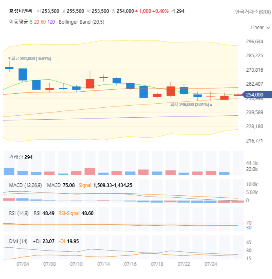Click the 최고 281,000 high marker
The width and height of the screenshot is (272, 279).
(30, 58)
